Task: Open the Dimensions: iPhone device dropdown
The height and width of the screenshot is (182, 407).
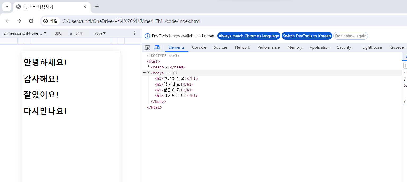Action: [25, 33]
